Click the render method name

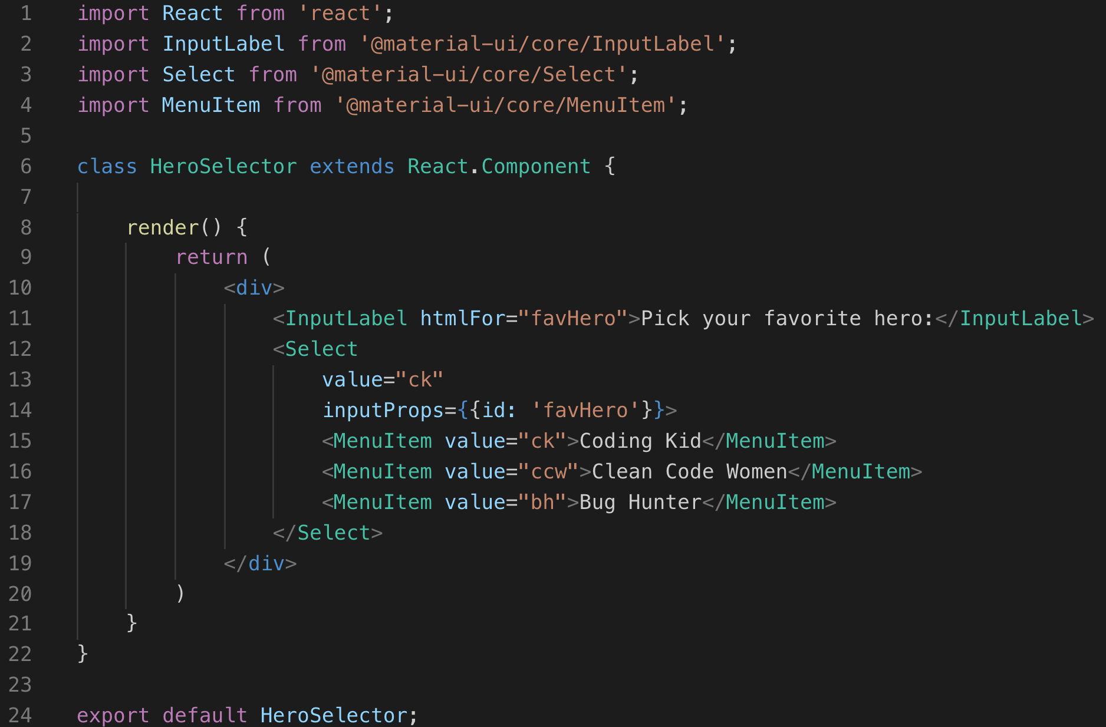point(163,227)
